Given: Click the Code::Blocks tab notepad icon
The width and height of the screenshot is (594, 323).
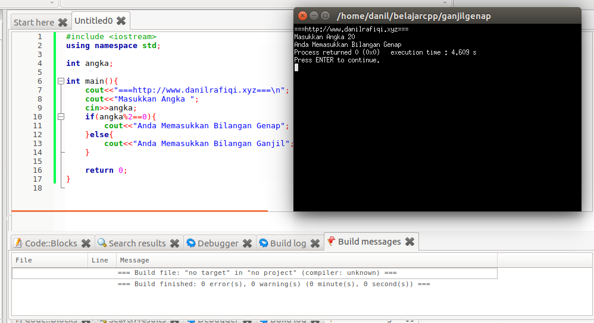Looking at the screenshot, I should coord(18,243).
